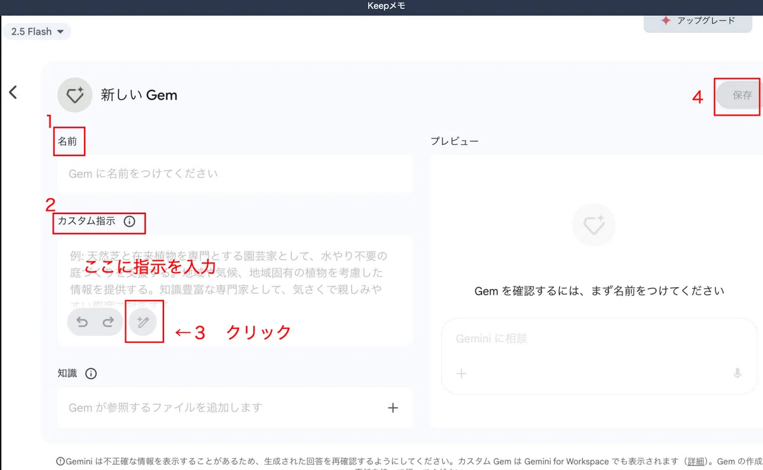Focus the Gem name input field
This screenshot has height=470, width=763.
pyautogui.click(x=235, y=173)
